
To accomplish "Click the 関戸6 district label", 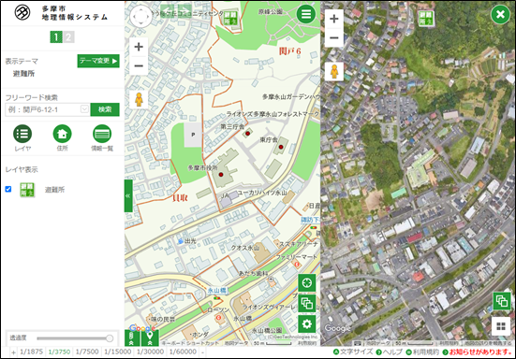I will [290, 50].
